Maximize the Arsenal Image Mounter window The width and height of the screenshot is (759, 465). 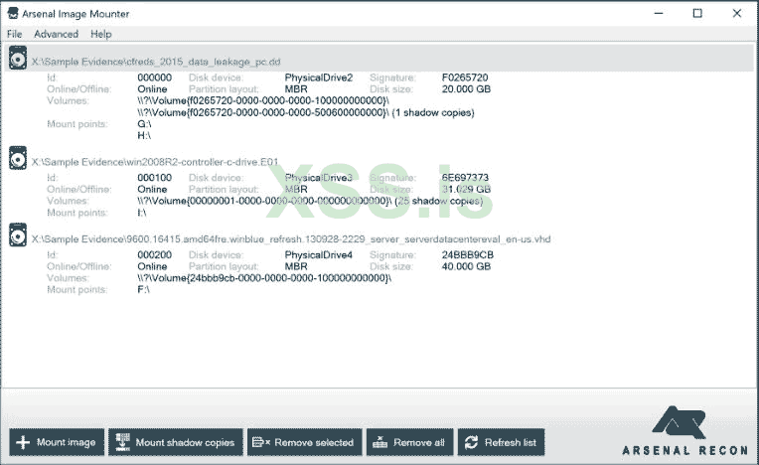point(697,14)
